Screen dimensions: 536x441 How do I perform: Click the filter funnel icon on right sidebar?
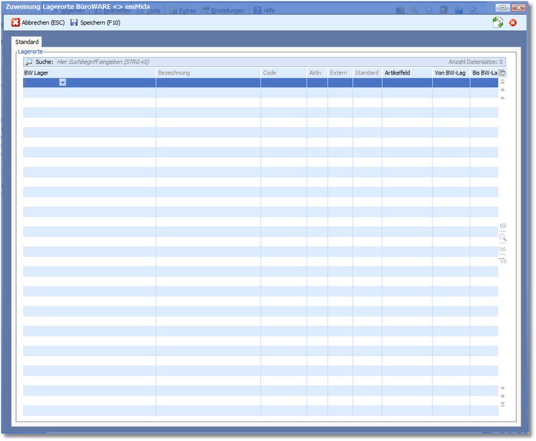point(502,260)
